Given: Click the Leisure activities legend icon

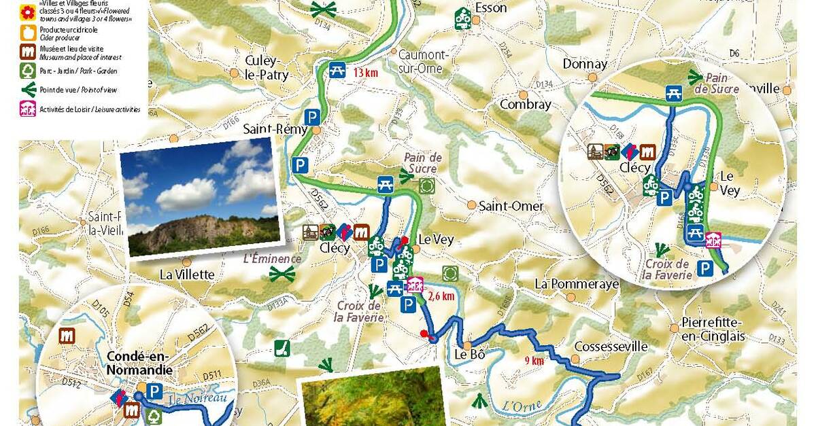Looking at the screenshot, I should point(29,109).
